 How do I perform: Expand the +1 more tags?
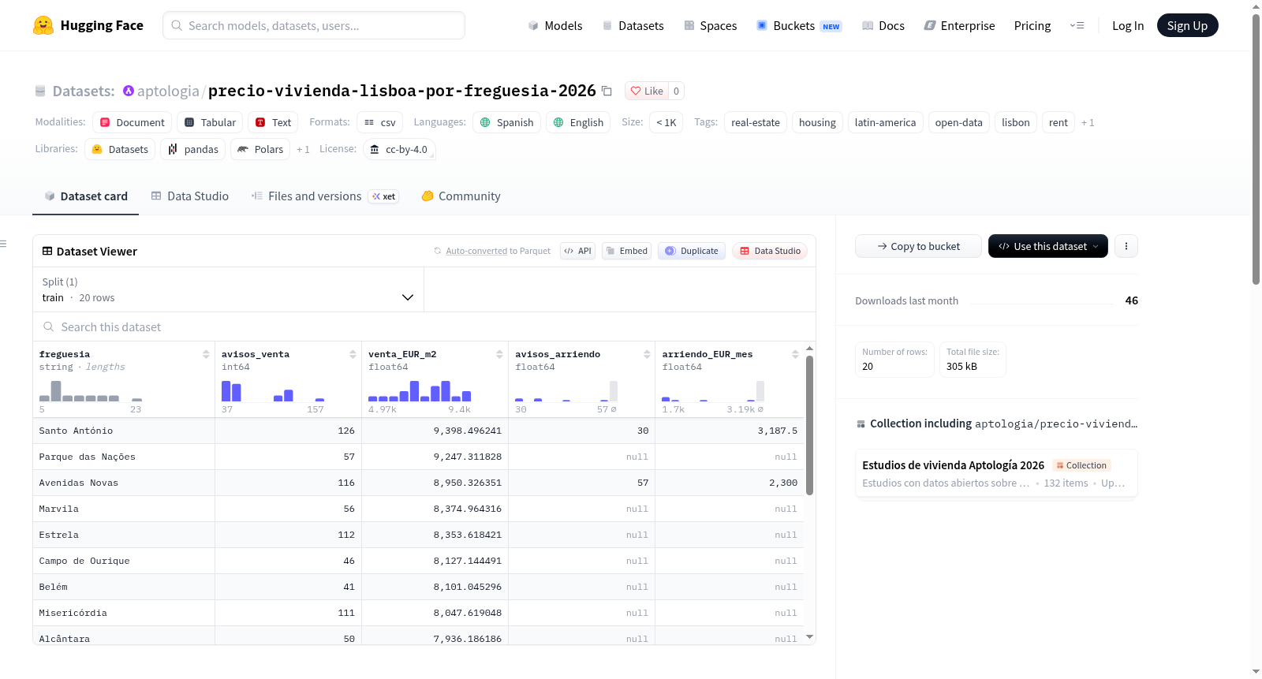point(1088,123)
